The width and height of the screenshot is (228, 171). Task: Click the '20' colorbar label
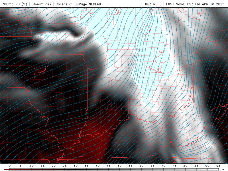[x=54, y=166]
